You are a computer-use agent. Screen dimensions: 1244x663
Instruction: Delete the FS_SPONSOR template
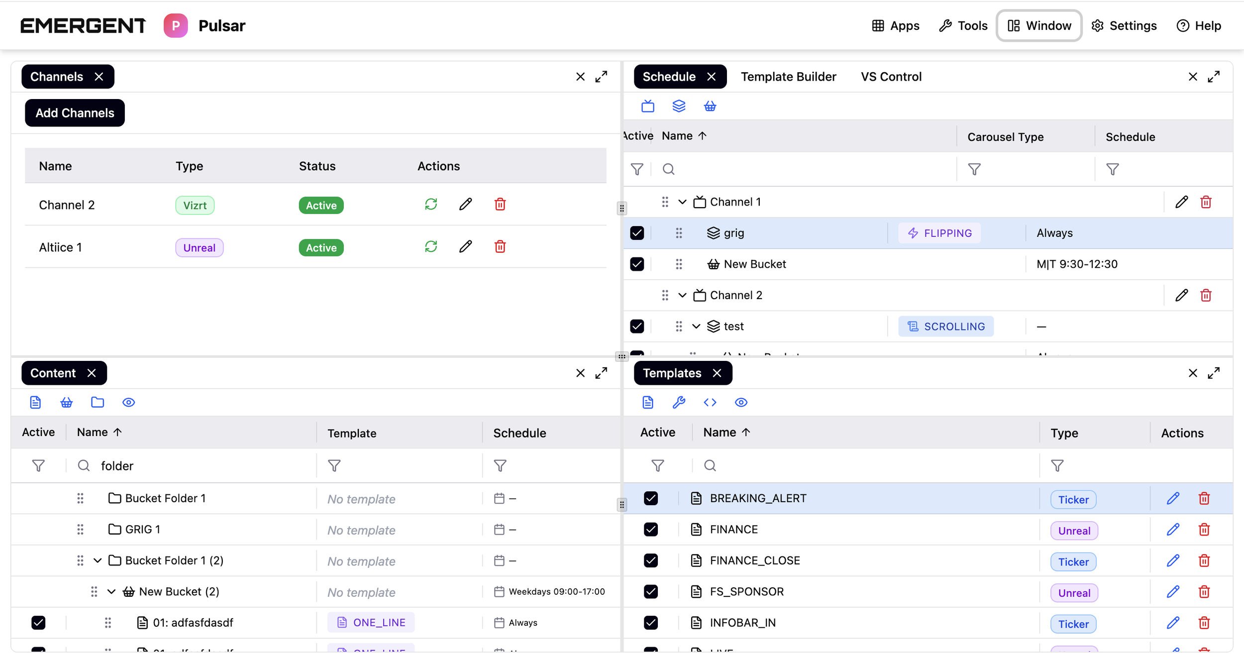coord(1204,592)
